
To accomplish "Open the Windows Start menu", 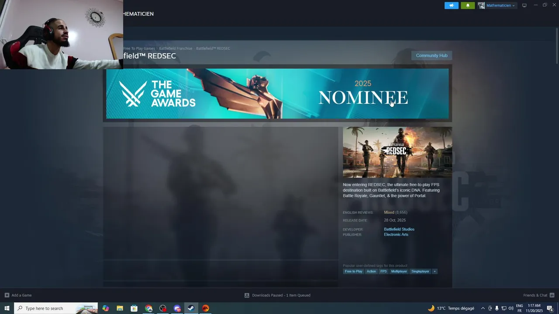I will [x=7, y=308].
